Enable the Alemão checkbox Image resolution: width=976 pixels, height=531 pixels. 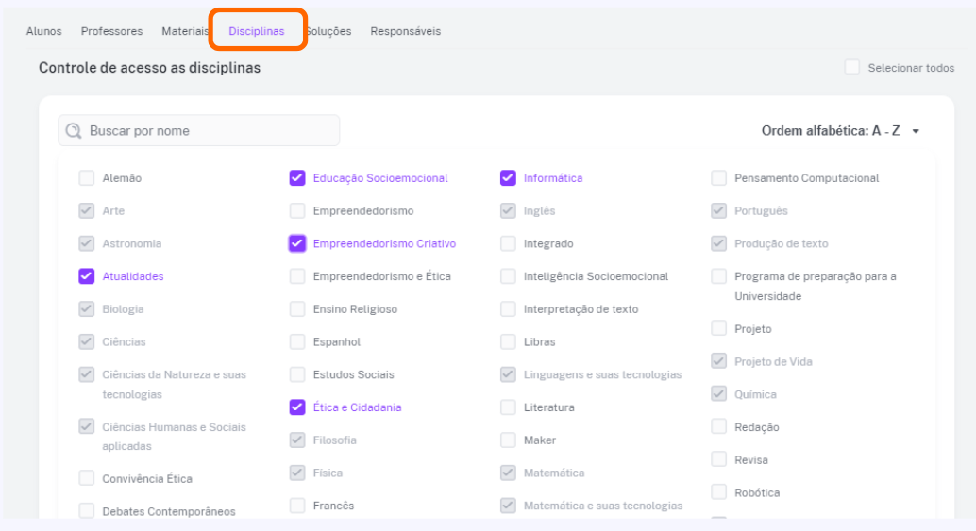[x=87, y=178]
